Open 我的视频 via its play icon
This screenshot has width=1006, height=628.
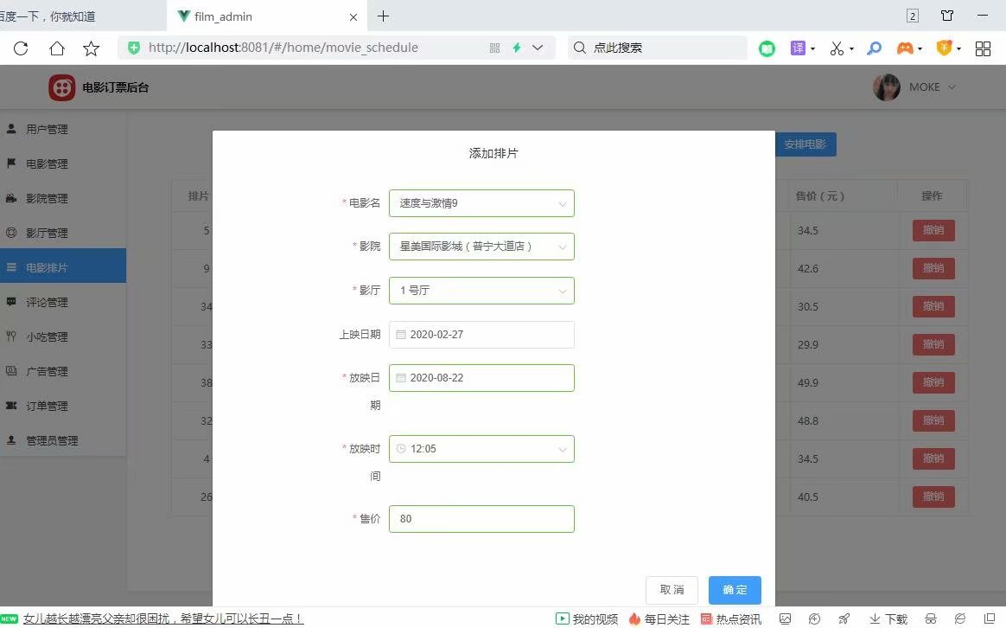click(x=563, y=618)
